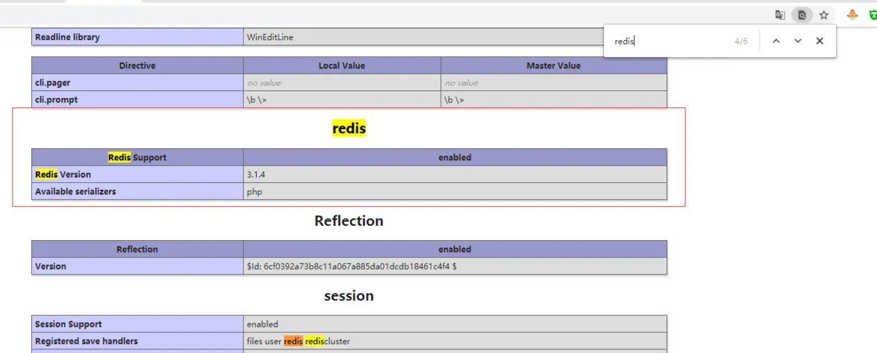The image size is (877, 353).
Task: Click the 'files user redis rediscluster' value
Action: coord(298,341)
